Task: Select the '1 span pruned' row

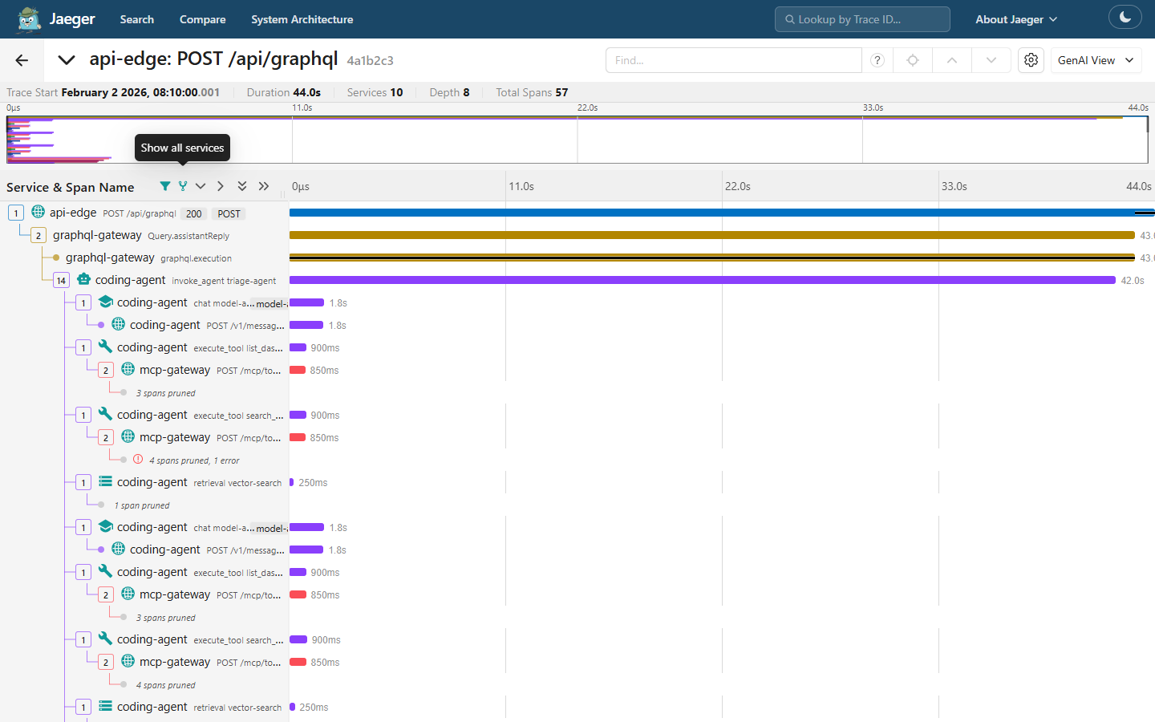Action: tap(142, 505)
